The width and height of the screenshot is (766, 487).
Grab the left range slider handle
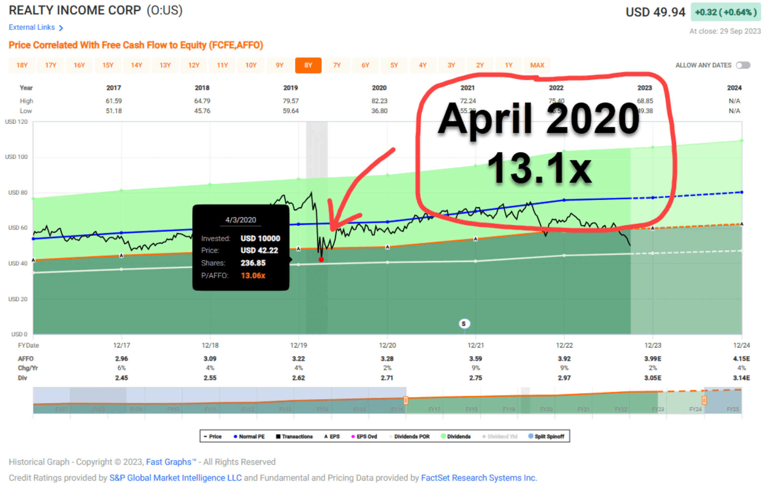click(x=406, y=400)
